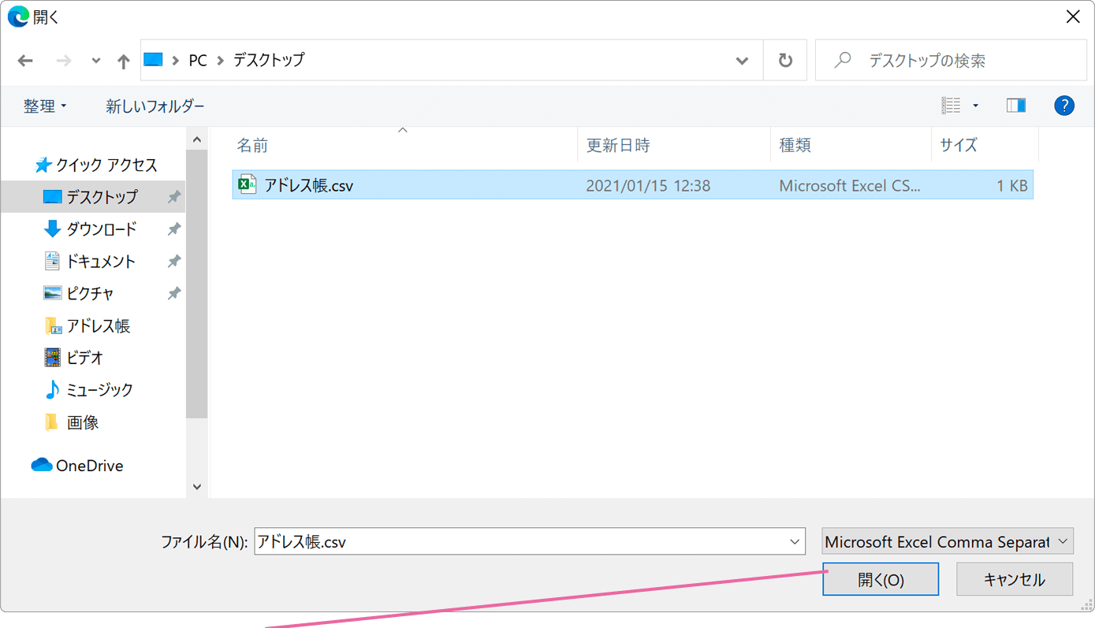Image resolution: width=1095 pixels, height=628 pixels.
Task: Click the navigation pane scrollbar thumb
Action: point(197,284)
